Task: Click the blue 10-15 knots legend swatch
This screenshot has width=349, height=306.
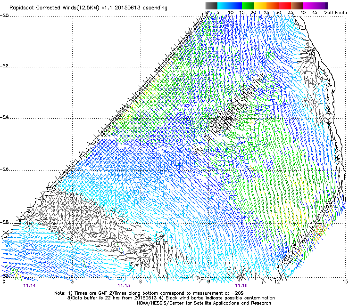Action: (235, 6)
